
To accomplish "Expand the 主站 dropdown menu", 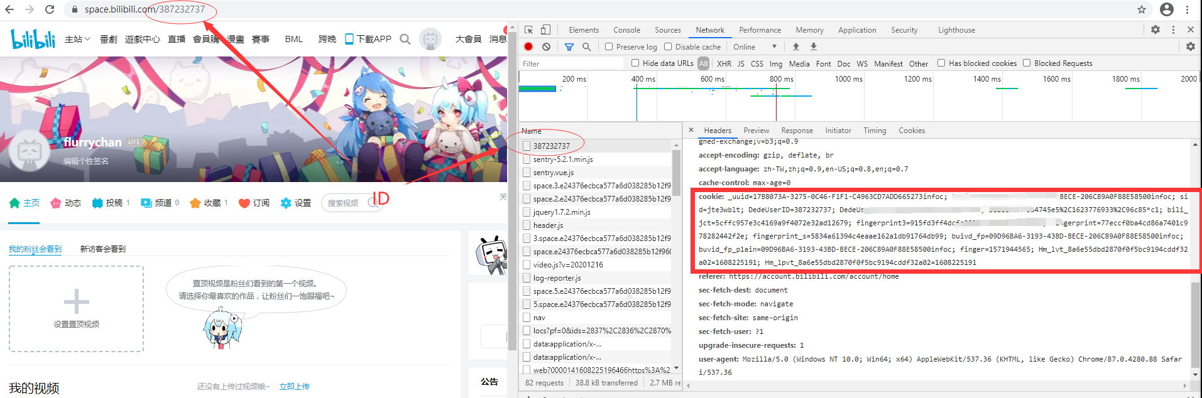I will [77, 39].
